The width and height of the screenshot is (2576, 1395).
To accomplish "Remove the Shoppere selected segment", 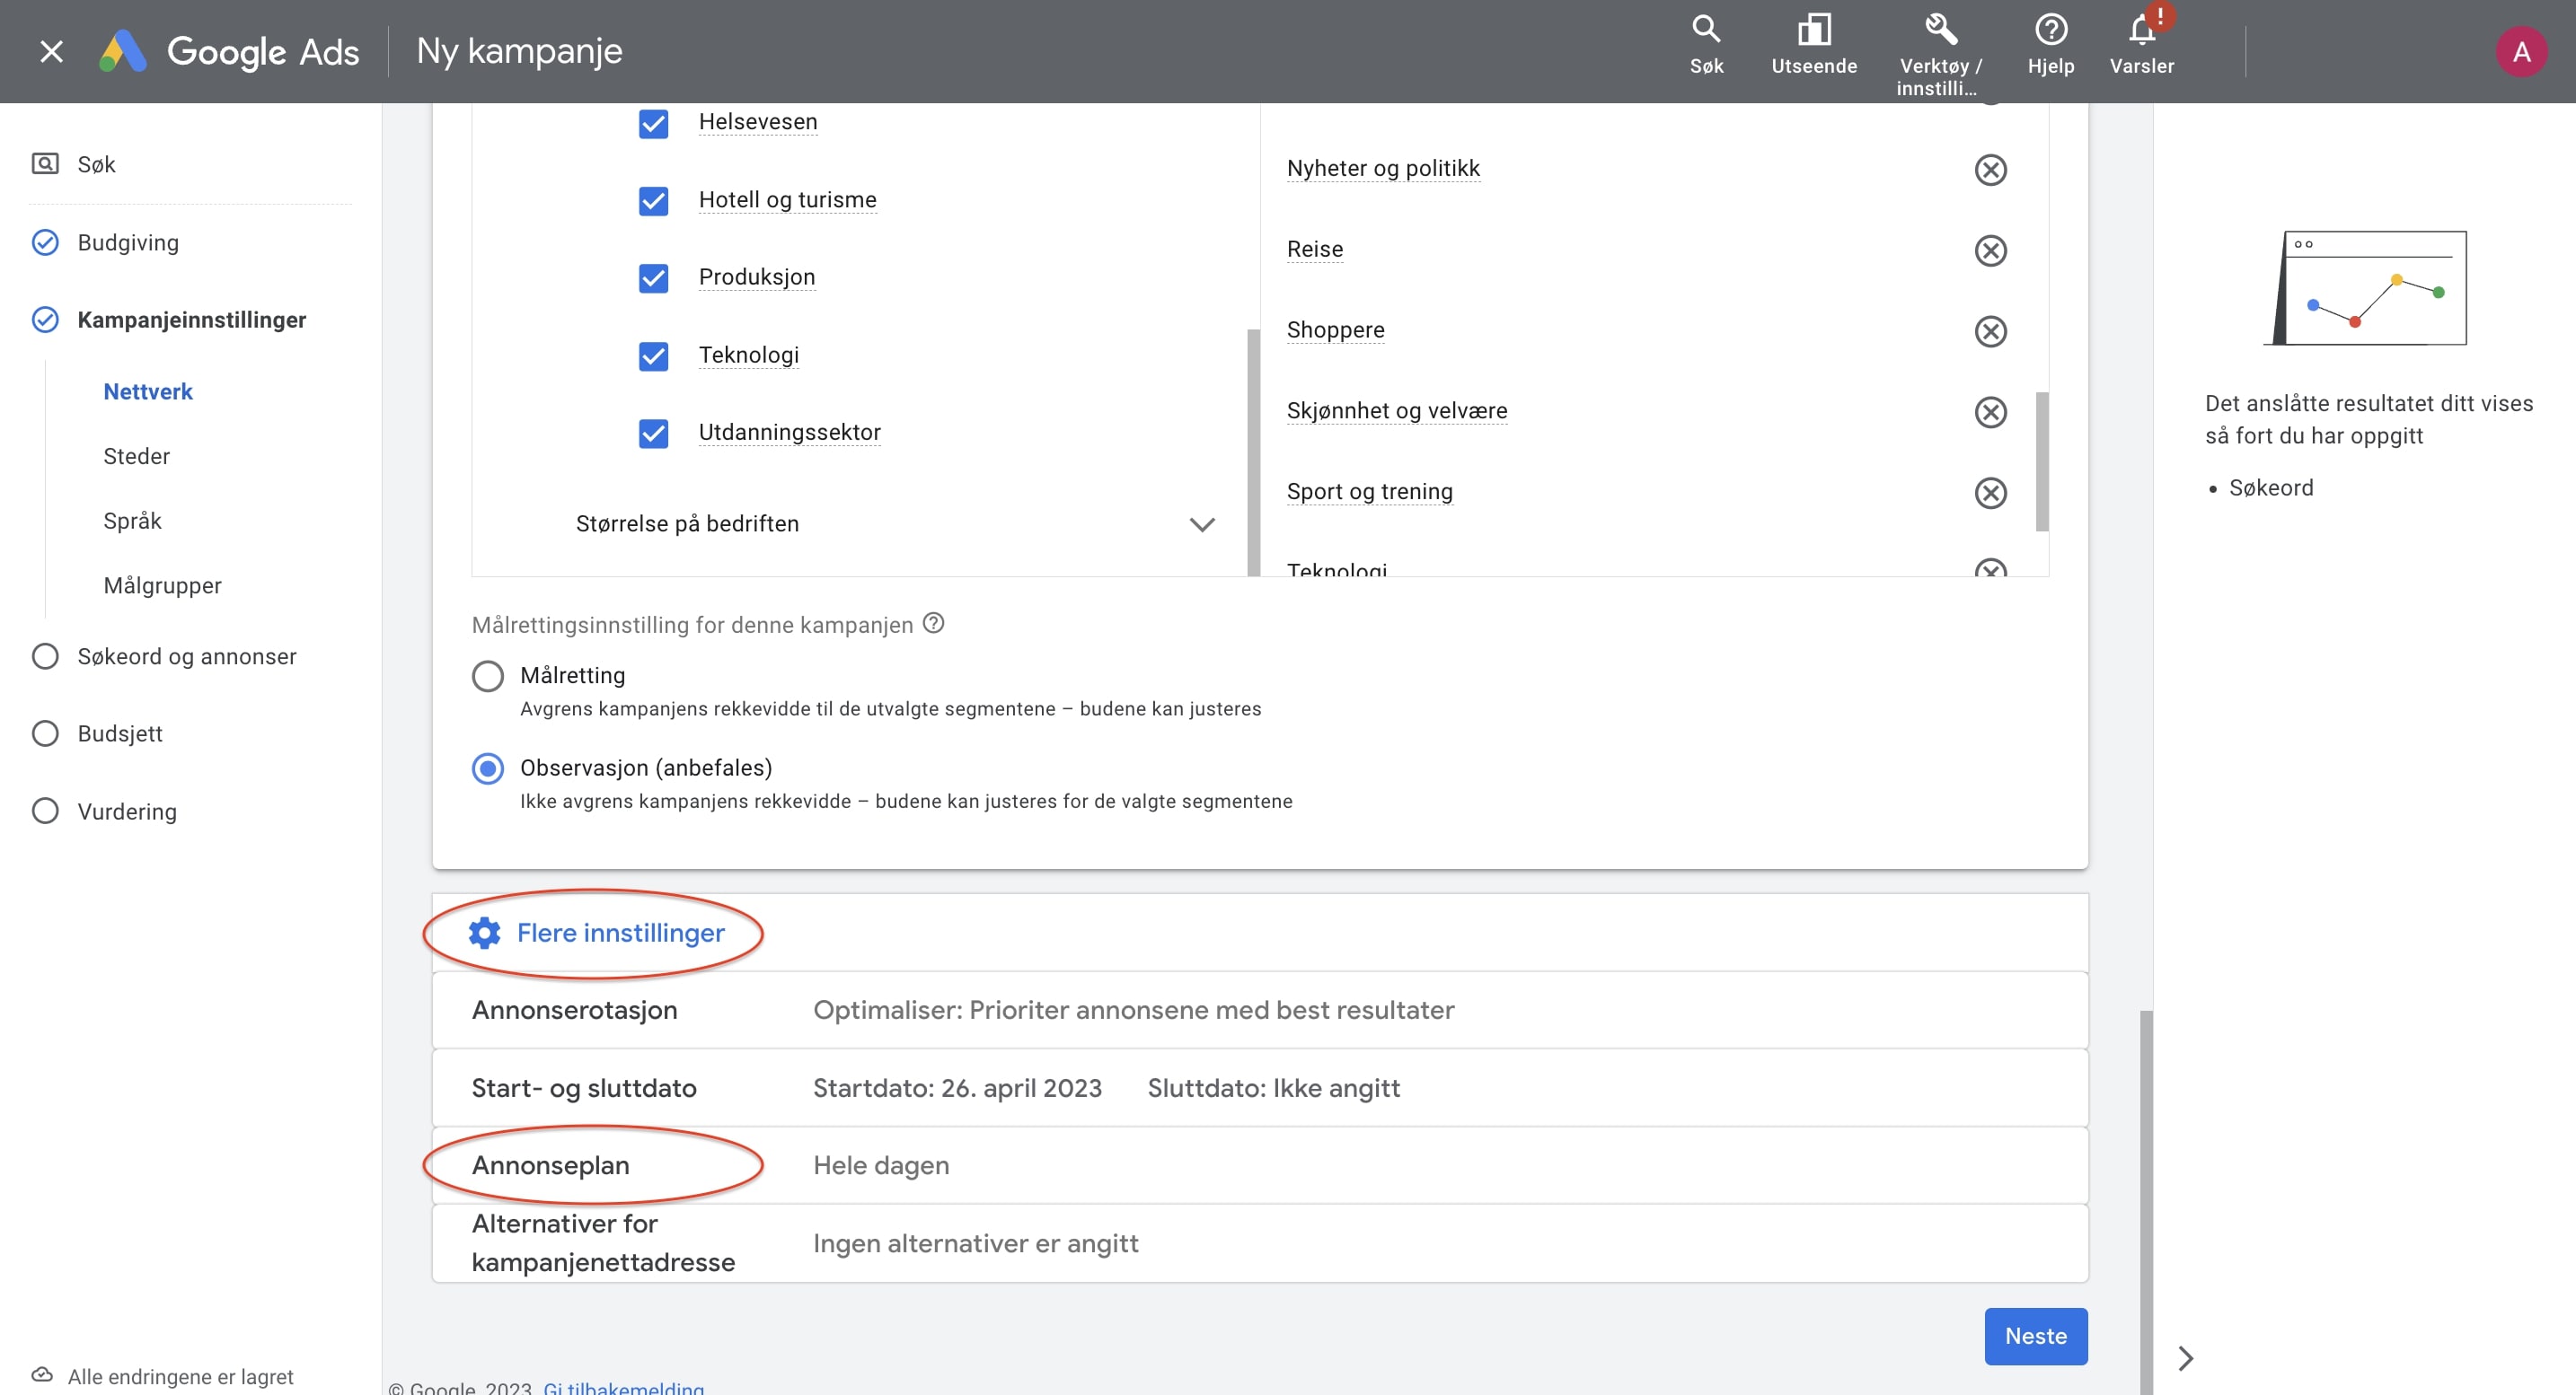I will tap(1990, 330).
